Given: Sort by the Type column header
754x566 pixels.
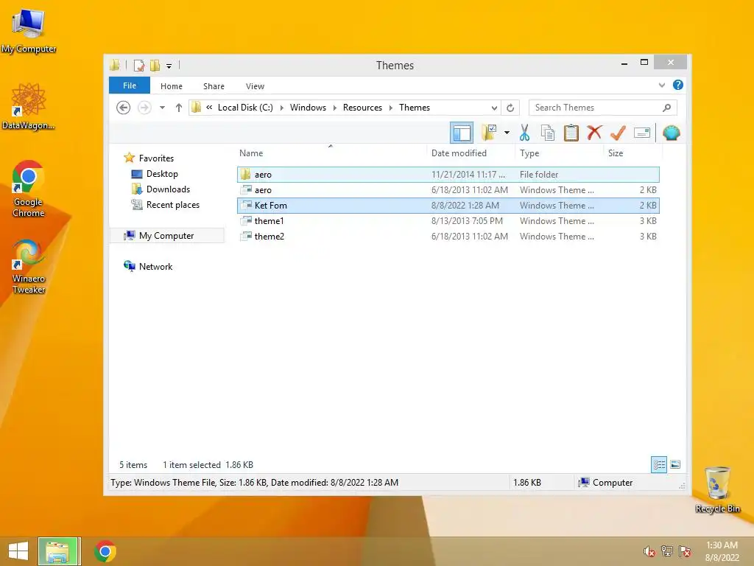Looking at the screenshot, I should [x=529, y=153].
